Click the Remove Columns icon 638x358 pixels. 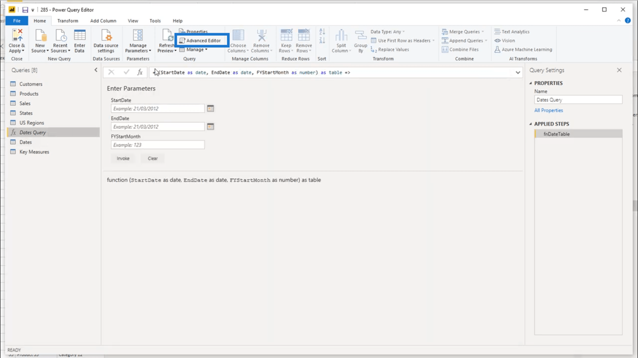coord(261,35)
